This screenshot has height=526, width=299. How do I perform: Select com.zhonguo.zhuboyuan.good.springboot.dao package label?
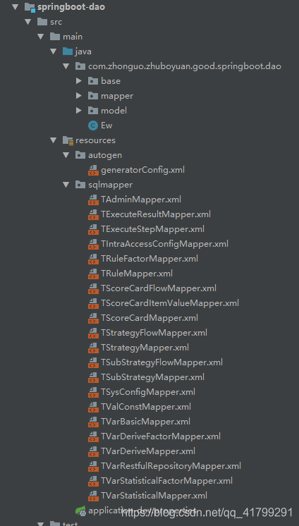(x=185, y=66)
